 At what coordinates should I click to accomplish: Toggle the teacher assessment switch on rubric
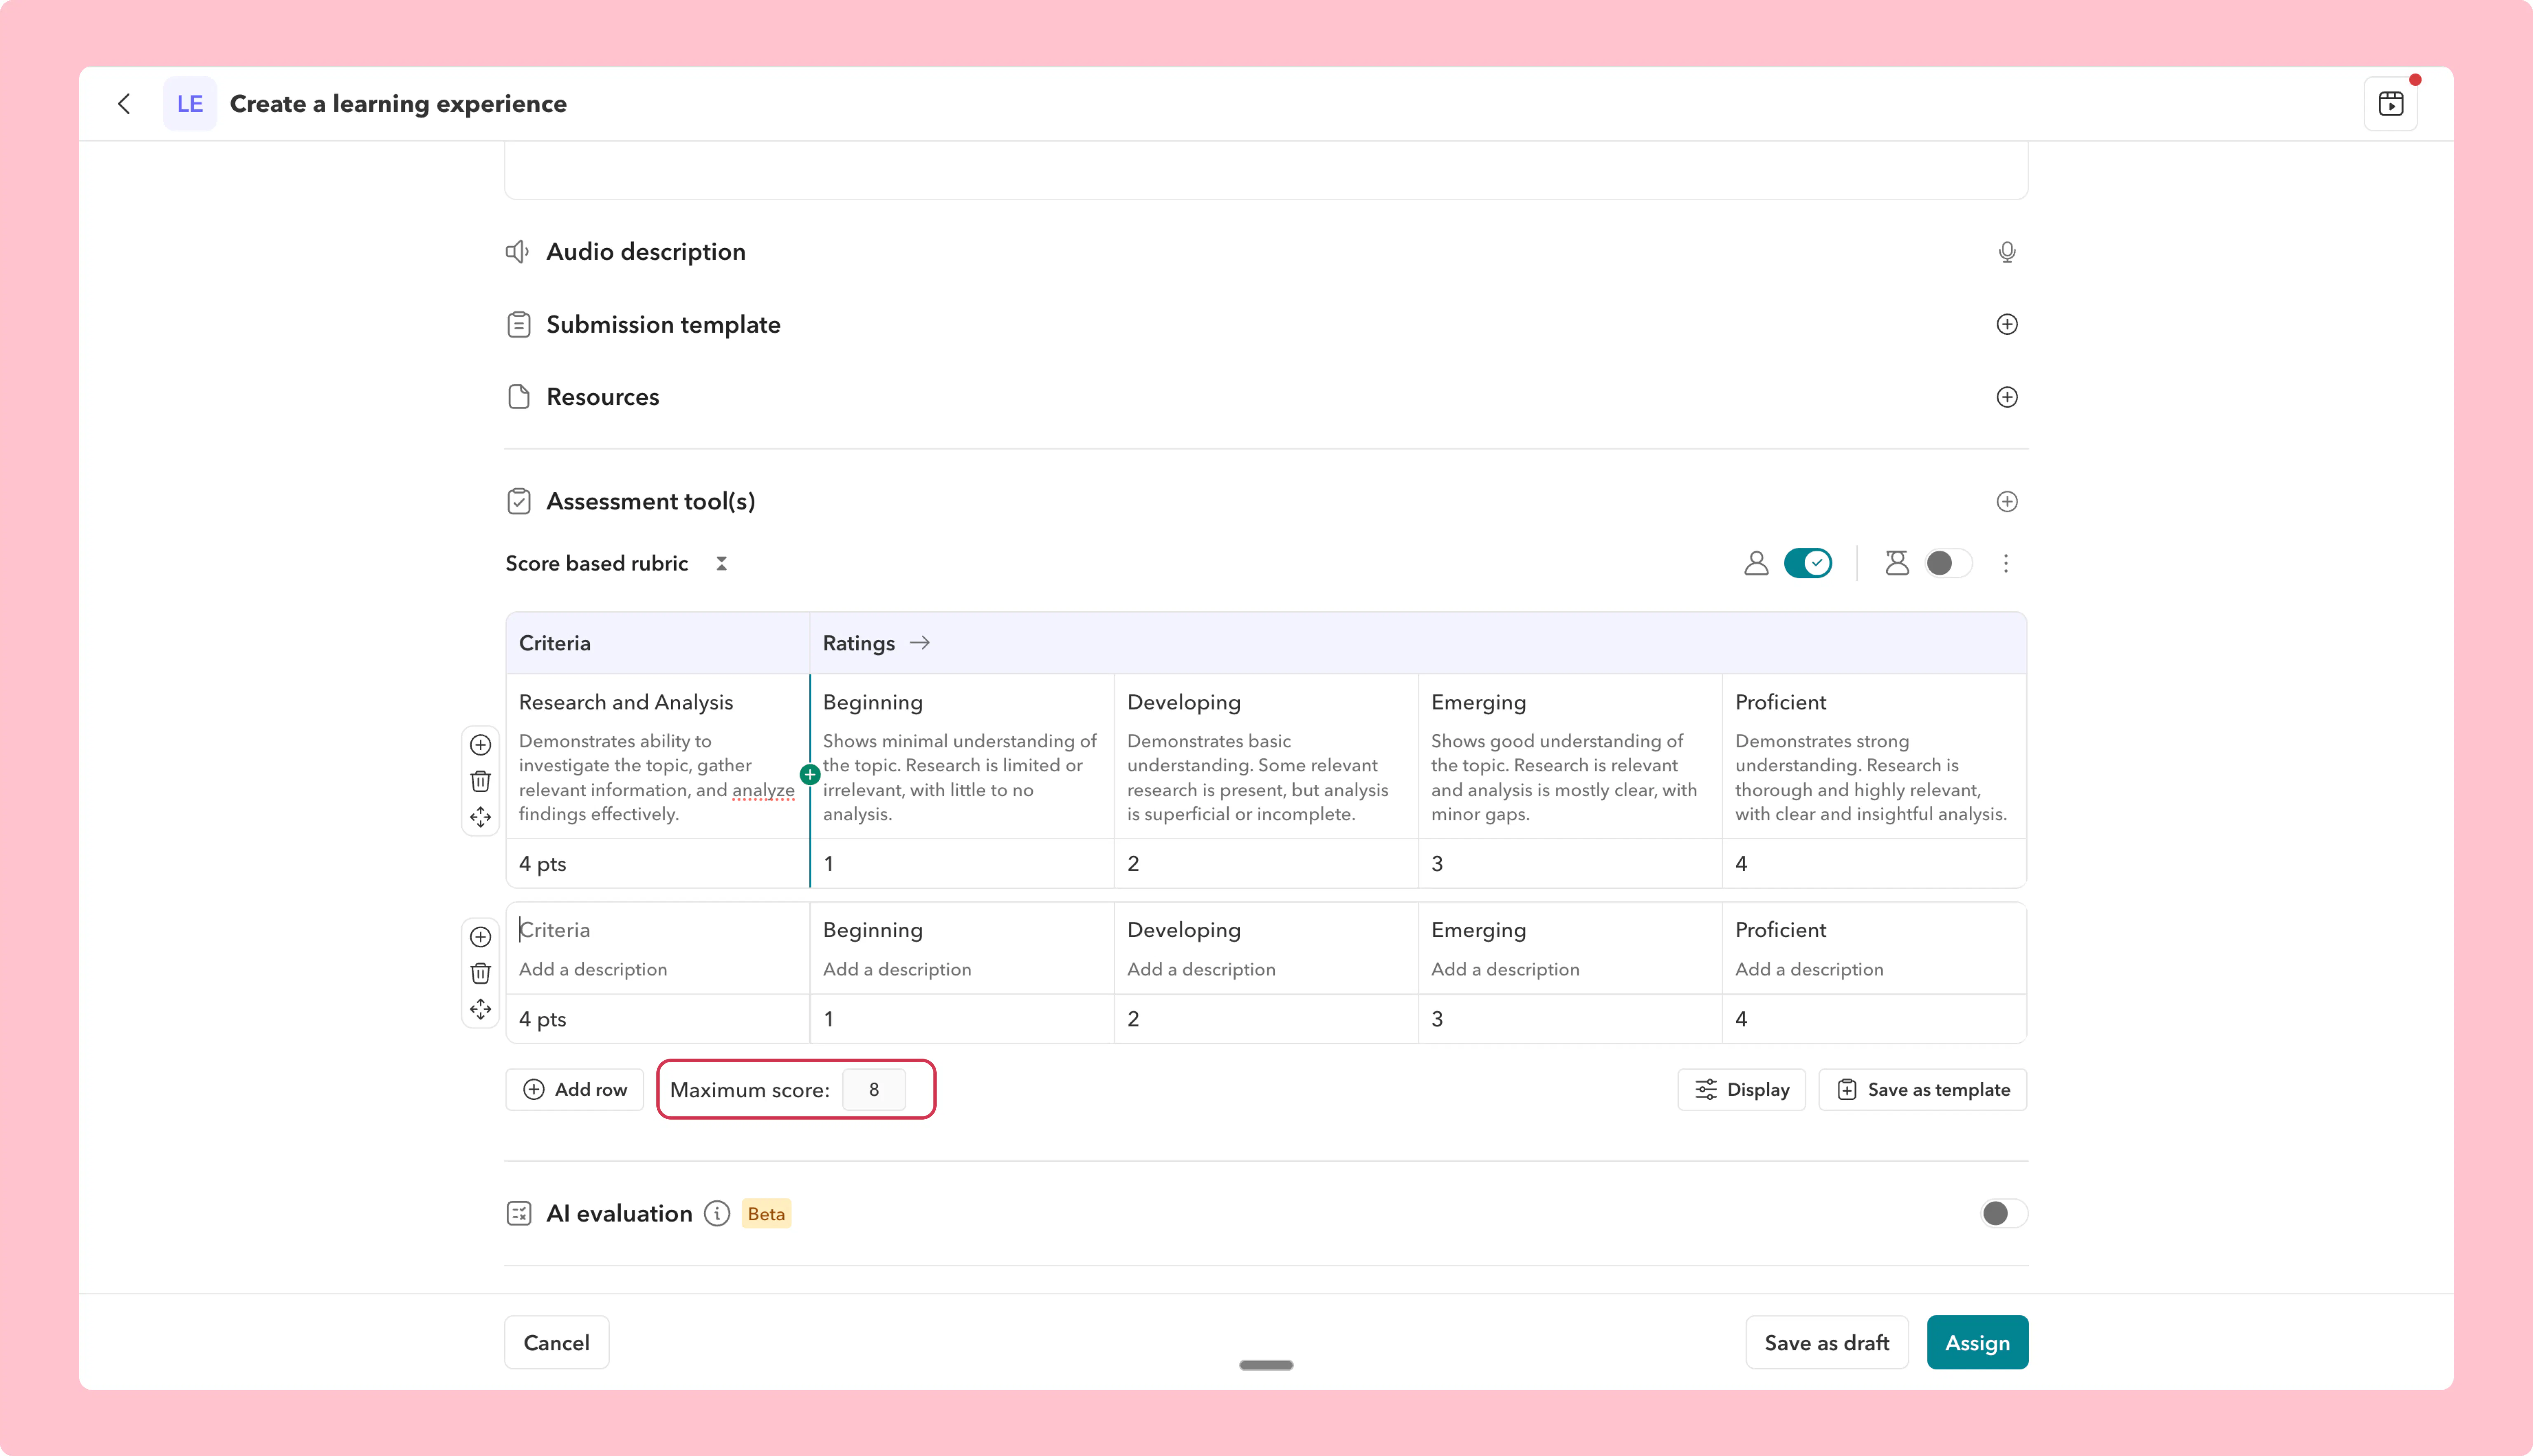click(1808, 563)
